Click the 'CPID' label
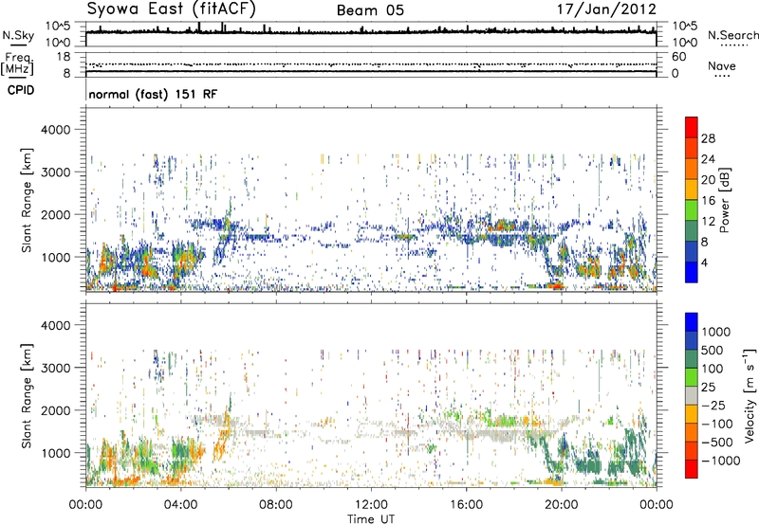The image size is (759, 525). tap(21, 90)
